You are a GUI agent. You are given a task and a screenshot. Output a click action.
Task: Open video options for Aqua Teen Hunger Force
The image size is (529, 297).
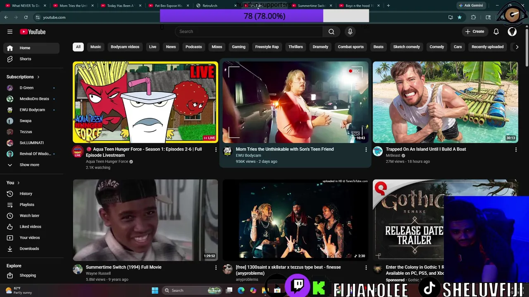tap(216, 150)
